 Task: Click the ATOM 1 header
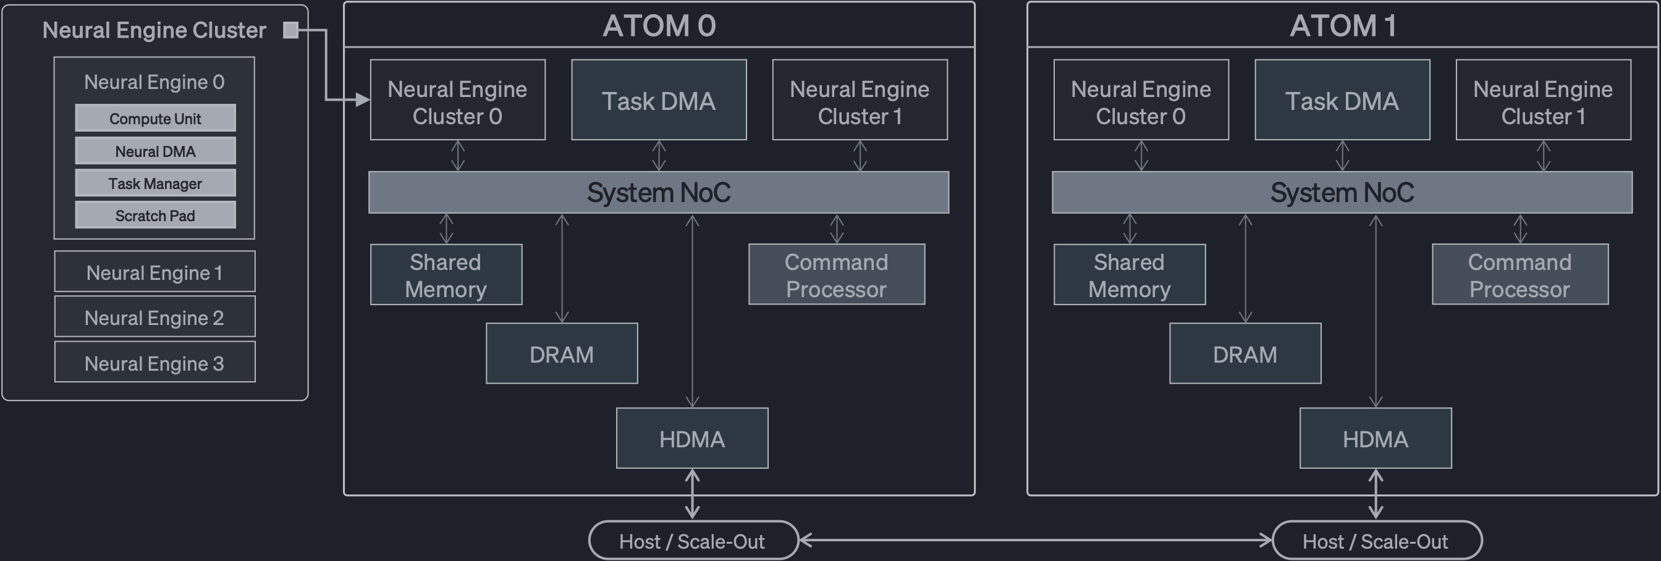tap(1343, 25)
